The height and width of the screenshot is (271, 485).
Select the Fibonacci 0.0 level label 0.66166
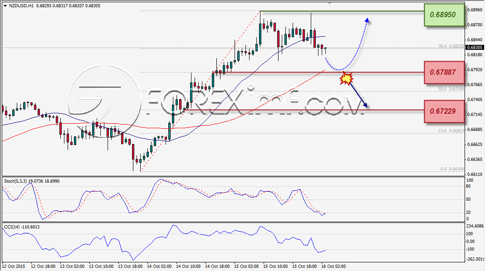452,169
